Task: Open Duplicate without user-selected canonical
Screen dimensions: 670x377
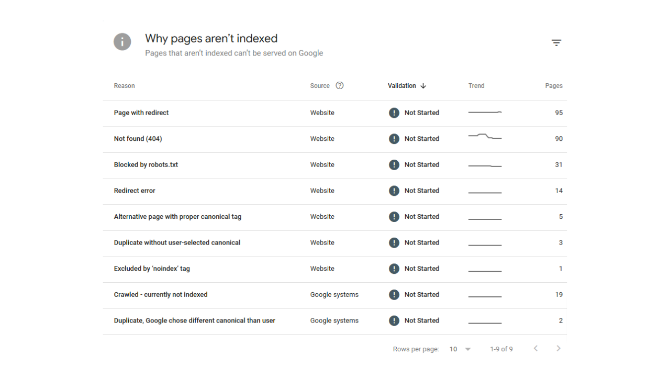Action: (177, 242)
